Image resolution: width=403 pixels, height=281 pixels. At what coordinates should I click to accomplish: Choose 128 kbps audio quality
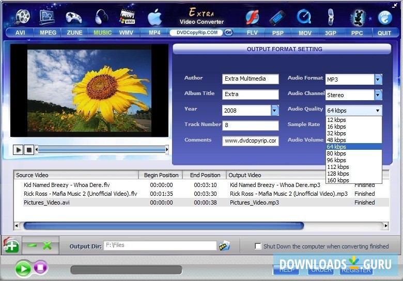353,174
